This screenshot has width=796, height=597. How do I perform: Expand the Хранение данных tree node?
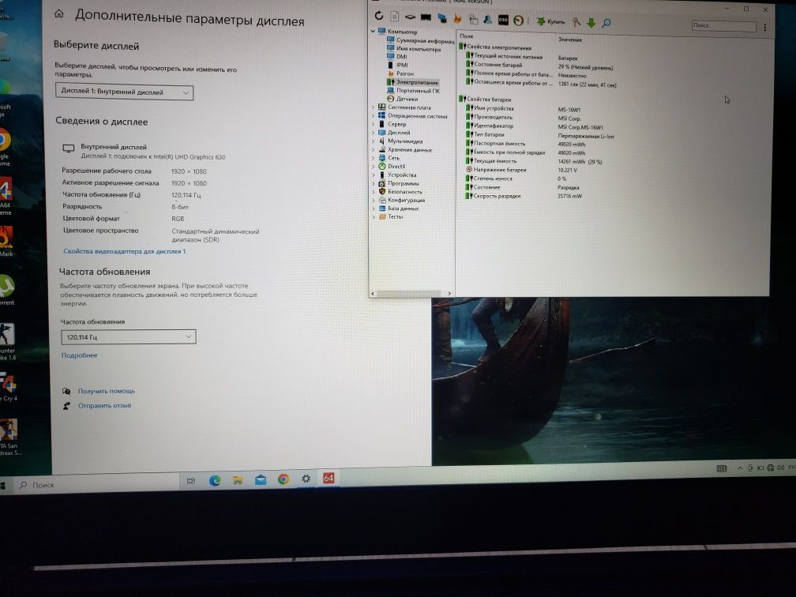374,149
